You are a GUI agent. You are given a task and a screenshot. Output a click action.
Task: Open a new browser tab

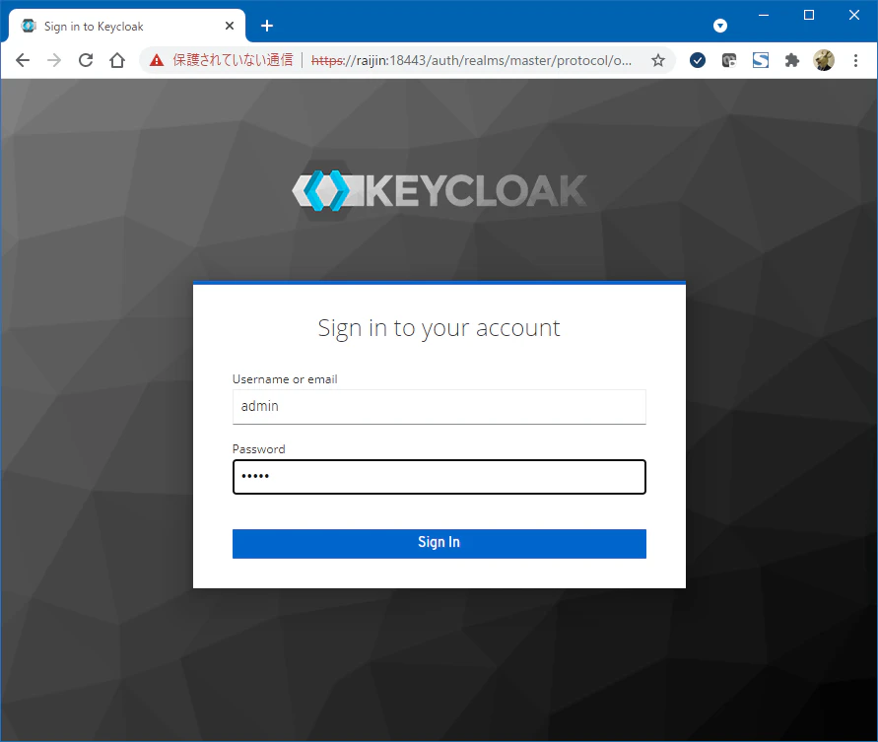pos(266,26)
